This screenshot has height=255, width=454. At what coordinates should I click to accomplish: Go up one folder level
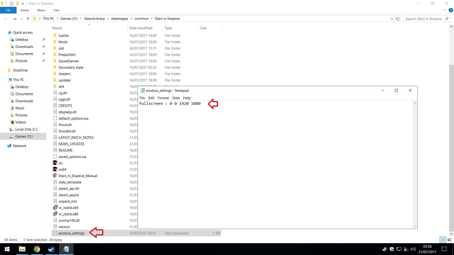click(28, 19)
